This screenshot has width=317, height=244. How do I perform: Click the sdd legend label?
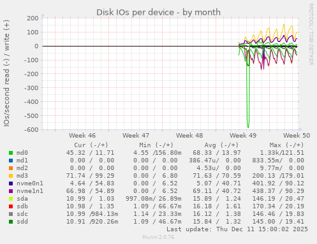coord(22,222)
